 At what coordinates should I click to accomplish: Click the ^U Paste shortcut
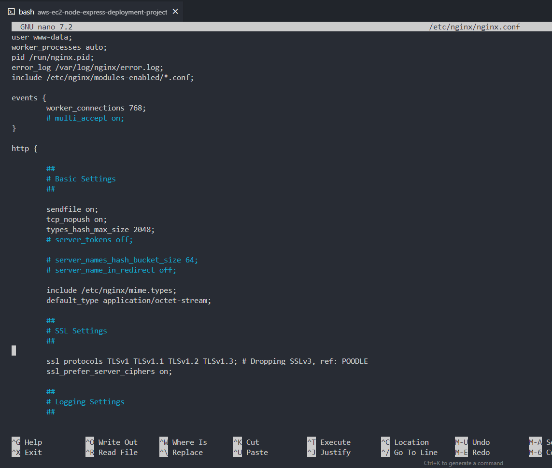(251, 453)
